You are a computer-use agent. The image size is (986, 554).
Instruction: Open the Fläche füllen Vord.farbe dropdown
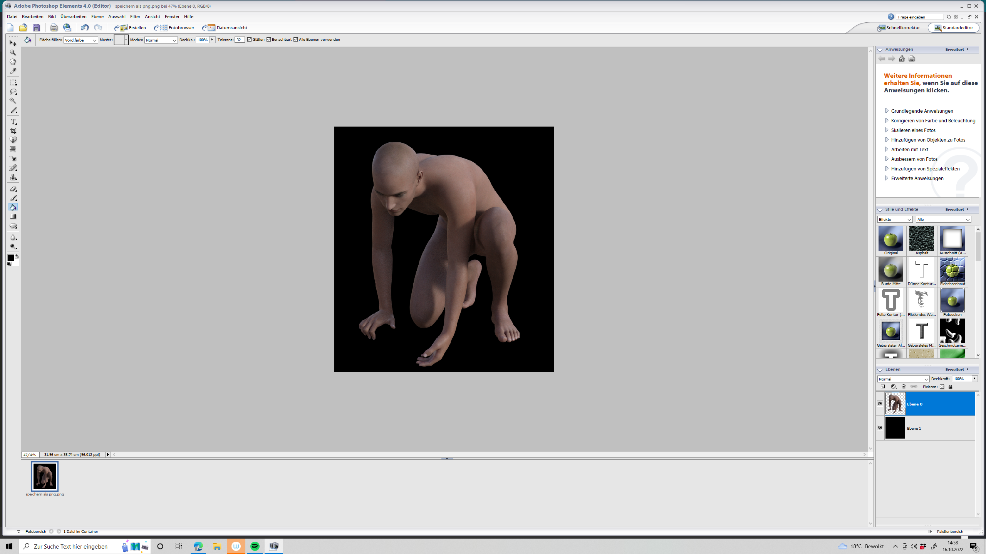[x=80, y=40]
